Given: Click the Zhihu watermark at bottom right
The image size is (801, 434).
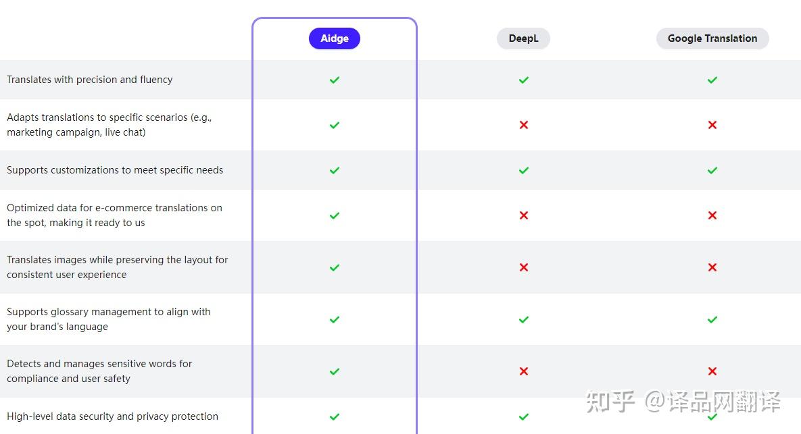Looking at the screenshot, I should 683,402.
